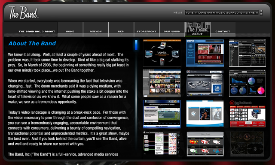
Task: Click the paragraph starting 'When we started'
Action: [x=68, y=91]
